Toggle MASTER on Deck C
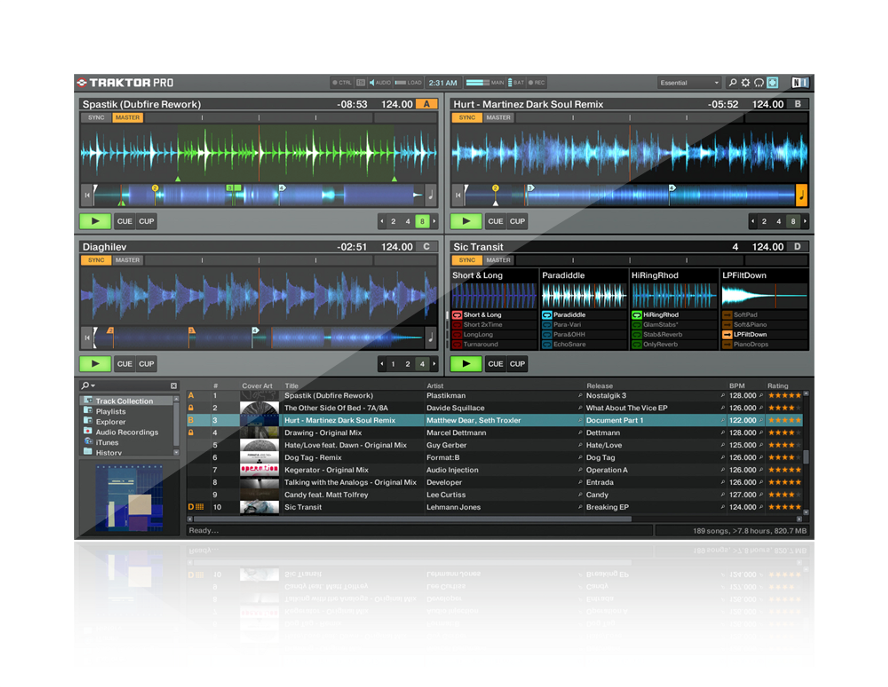Viewport: 888px width, 687px height. tap(127, 260)
